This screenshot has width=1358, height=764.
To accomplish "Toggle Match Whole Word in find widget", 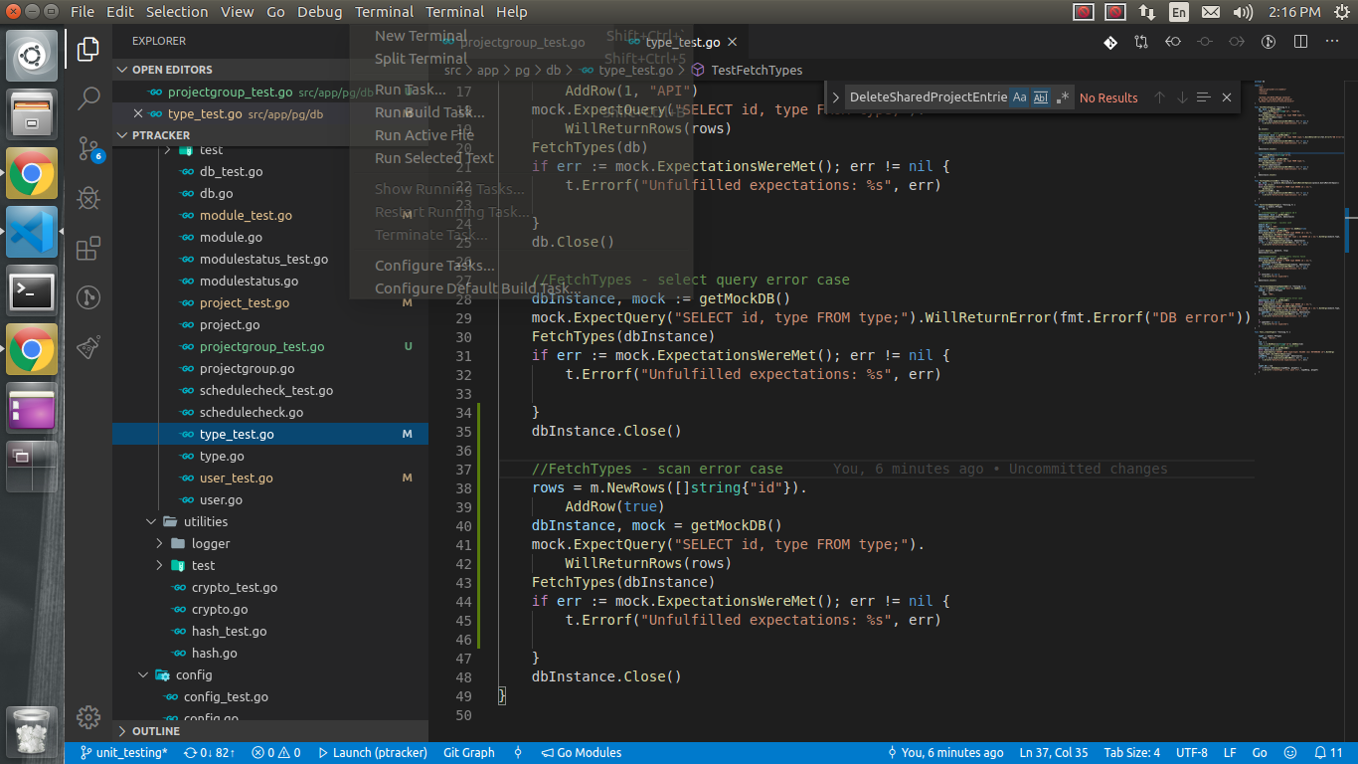I will 1041,97.
